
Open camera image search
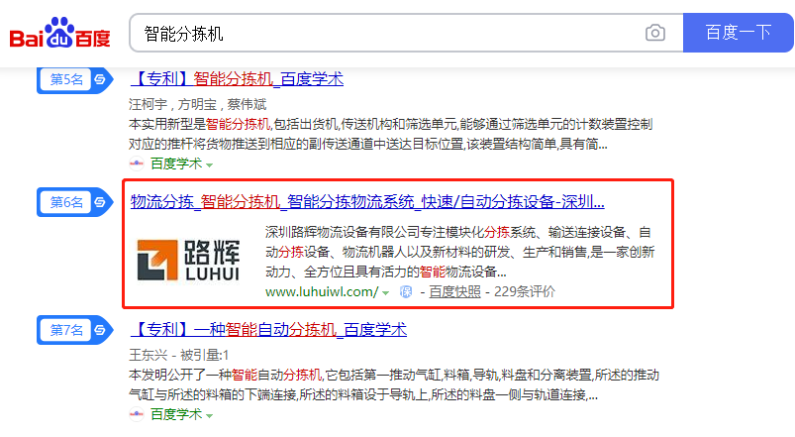point(655,33)
